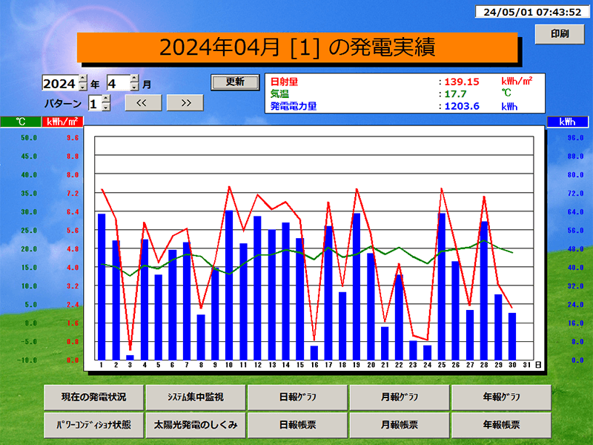
Task: Click the パターン input field showing 1
Action: [96, 103]
